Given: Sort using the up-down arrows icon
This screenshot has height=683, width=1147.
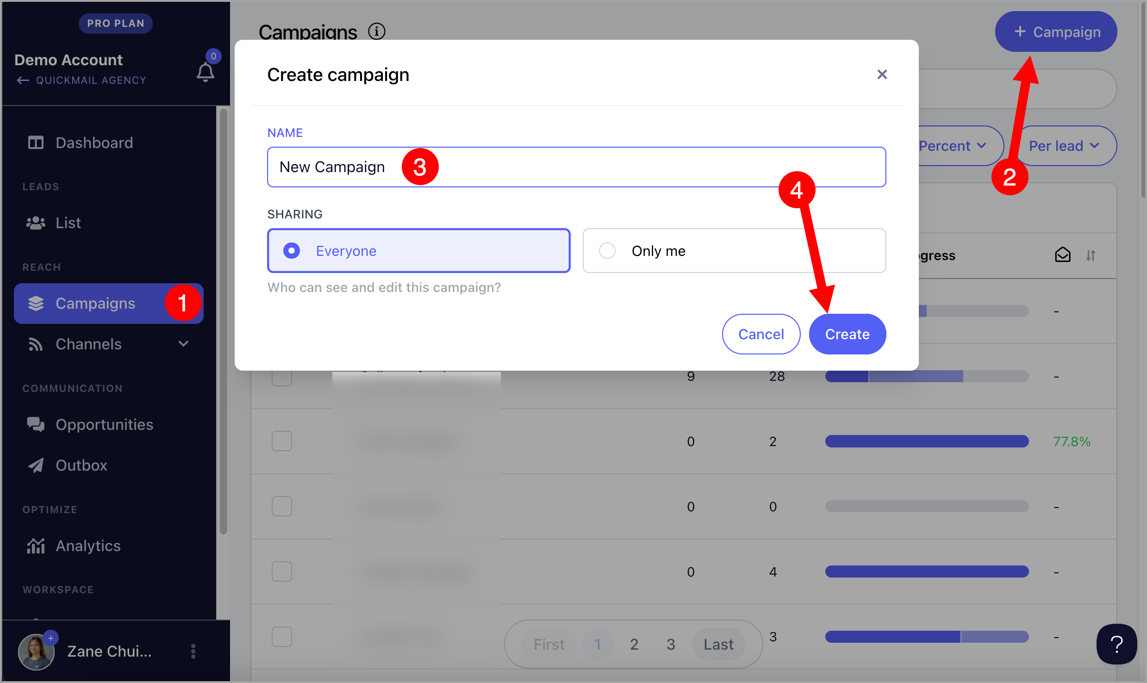Looking at the screenshot, I should pos(1091,255).
